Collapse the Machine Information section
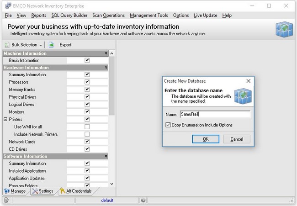The height and width of the screenshot is (206, 297). pos(106,53)
